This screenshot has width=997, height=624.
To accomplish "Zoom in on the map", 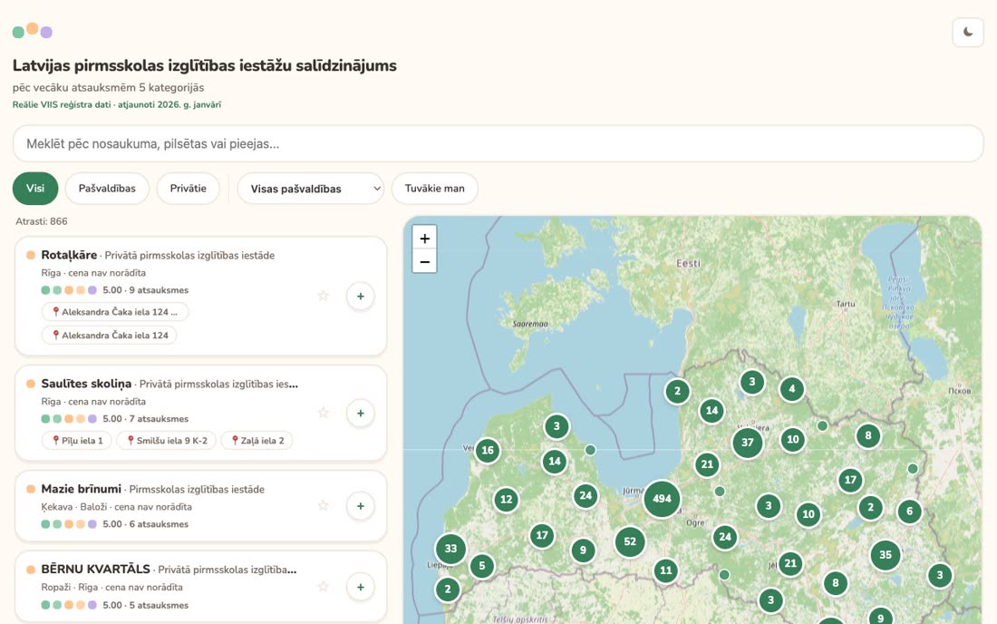I will (425, 238).
